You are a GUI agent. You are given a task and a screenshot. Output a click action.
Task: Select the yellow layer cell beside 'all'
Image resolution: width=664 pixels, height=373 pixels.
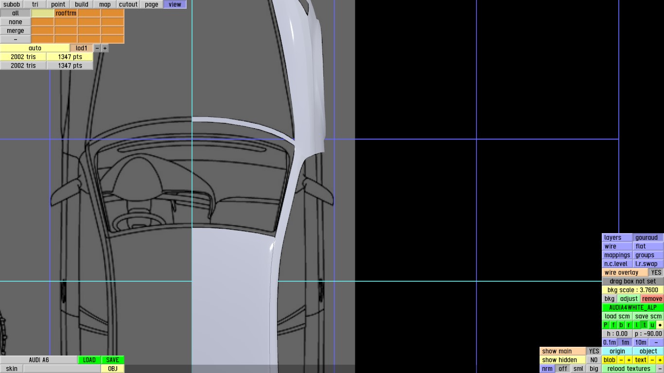click(x=43, y=13)
